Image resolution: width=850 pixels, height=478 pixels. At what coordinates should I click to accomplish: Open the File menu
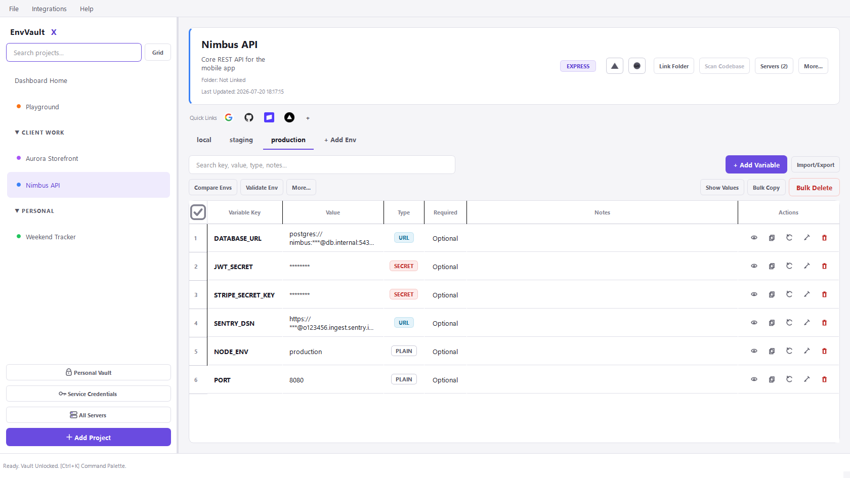[x=14, y=9]
